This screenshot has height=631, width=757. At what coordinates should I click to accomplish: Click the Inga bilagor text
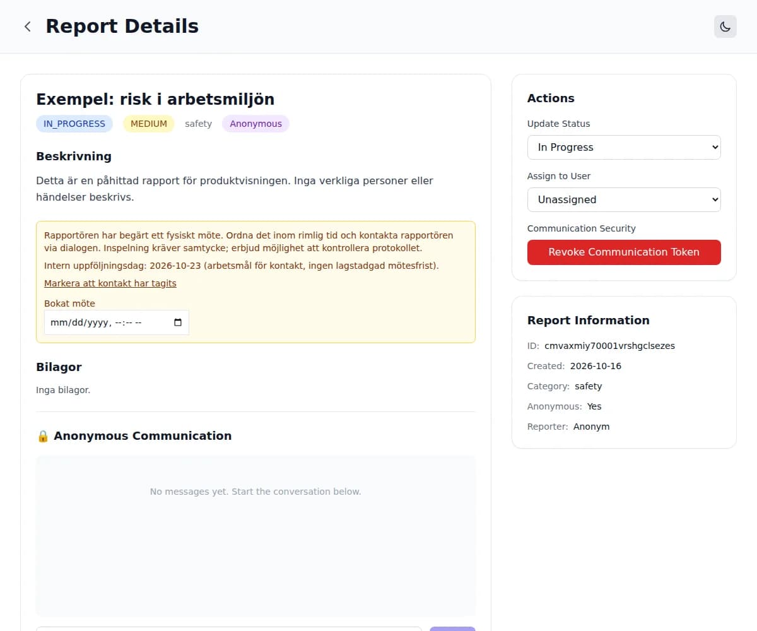[x=63, y=390]
